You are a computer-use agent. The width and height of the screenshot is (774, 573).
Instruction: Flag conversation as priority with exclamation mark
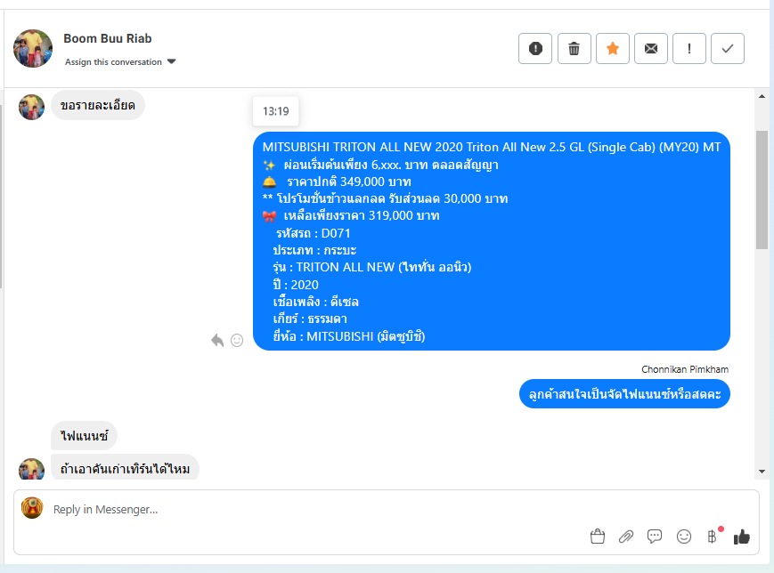click(689, 48)
